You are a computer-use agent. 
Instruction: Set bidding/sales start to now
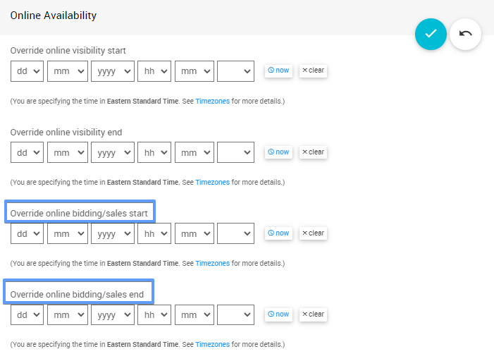coord(278,233)
